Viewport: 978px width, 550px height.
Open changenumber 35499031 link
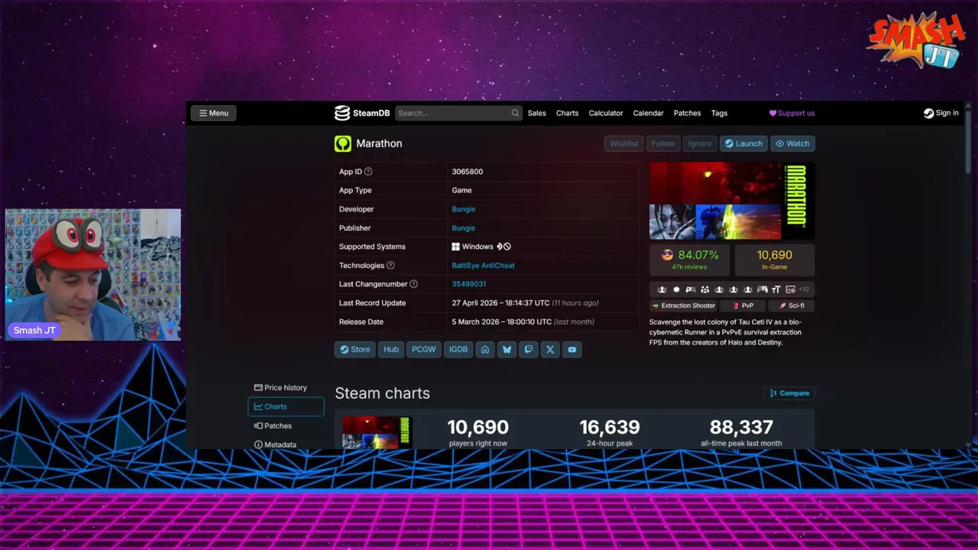[x=468, y=284]
